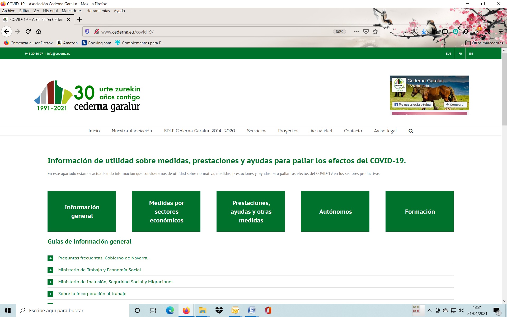
Task: Click the Pocket save icon
Action: point(366,31)
